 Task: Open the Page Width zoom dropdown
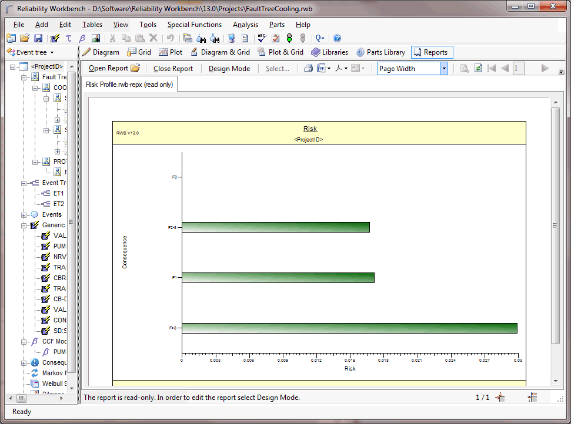click(x=445, y=68)
